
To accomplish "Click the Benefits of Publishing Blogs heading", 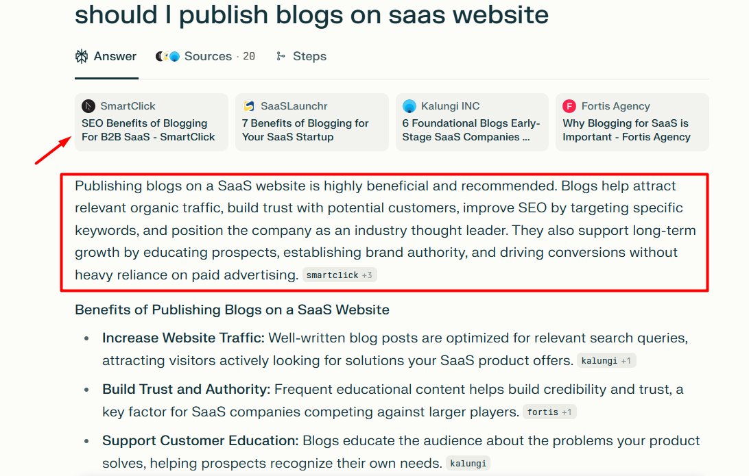I will point(232,310).
